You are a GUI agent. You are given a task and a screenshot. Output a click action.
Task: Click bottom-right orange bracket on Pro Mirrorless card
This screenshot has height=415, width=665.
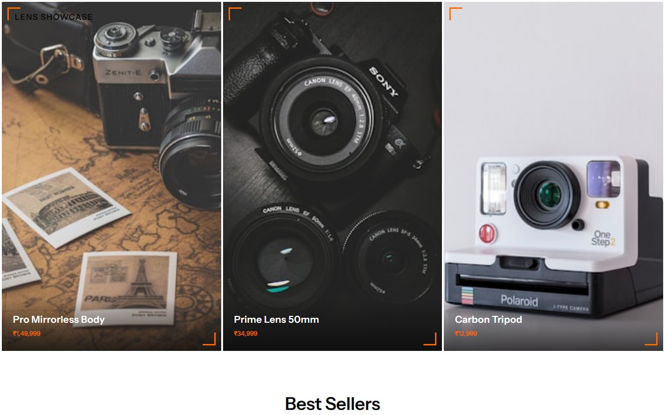coord(209,338)
